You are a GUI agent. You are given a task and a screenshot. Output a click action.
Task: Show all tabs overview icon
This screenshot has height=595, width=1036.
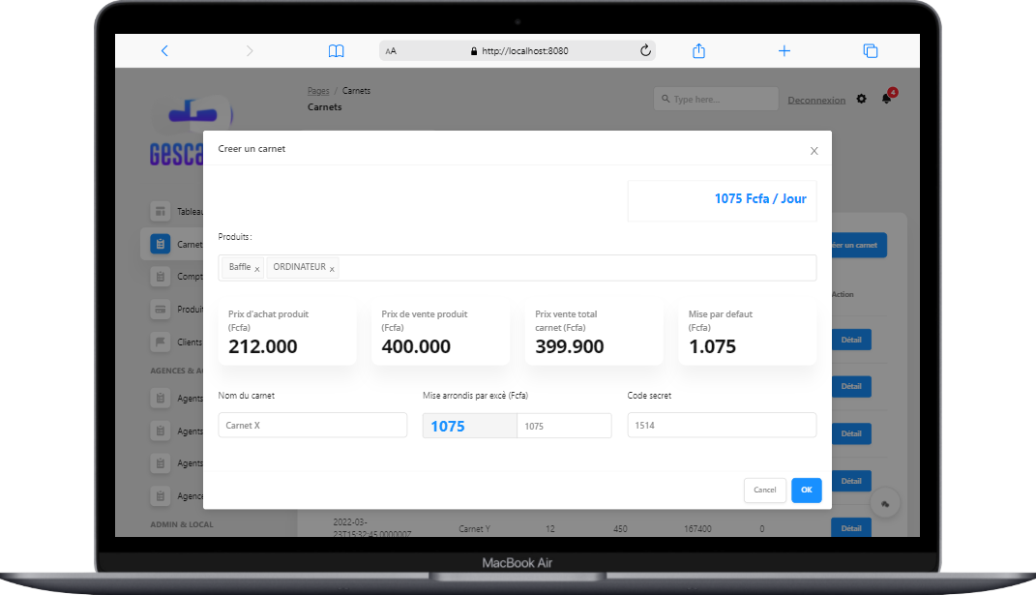pyautogui.click(x=870, y=51)
